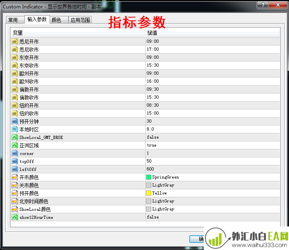Click the color icon beside 关市颜色
This screenshot has width=289, height=250.
coord(14,185)
